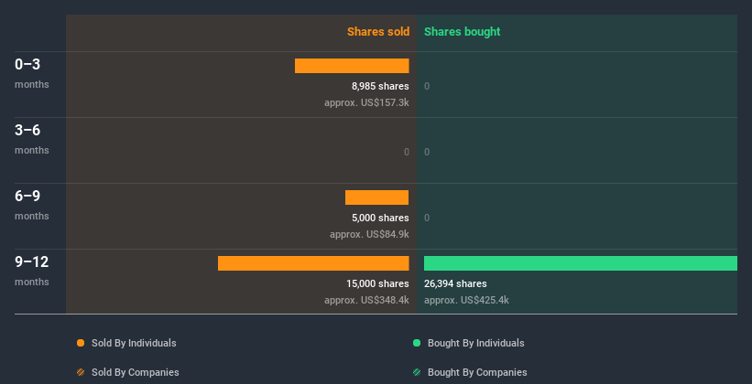Click the orange bar for 0–3 months

(352, 66)
